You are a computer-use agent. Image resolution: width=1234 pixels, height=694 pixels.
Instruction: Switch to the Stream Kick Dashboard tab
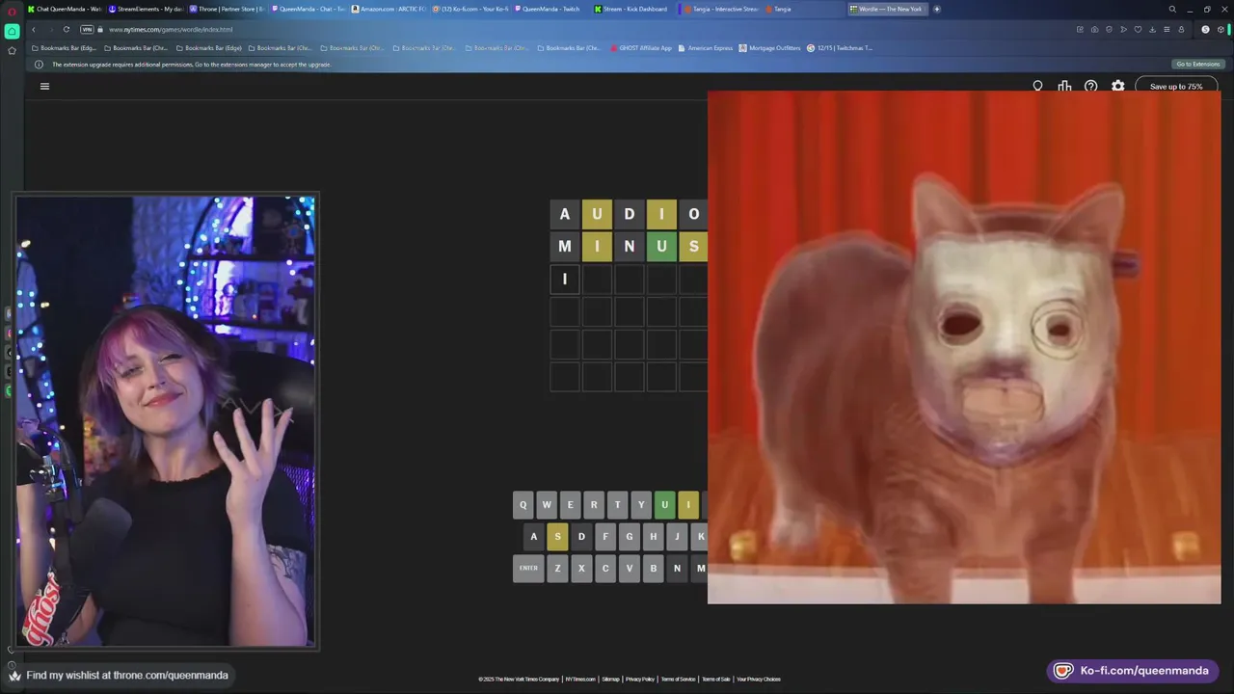click(631, 9)
